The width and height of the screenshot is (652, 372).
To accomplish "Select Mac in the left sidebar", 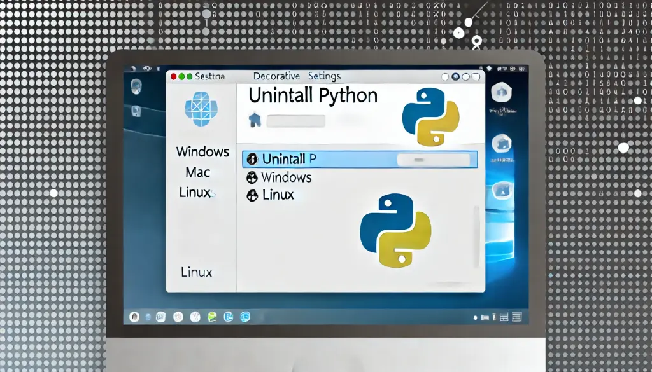I will [198, 172].
